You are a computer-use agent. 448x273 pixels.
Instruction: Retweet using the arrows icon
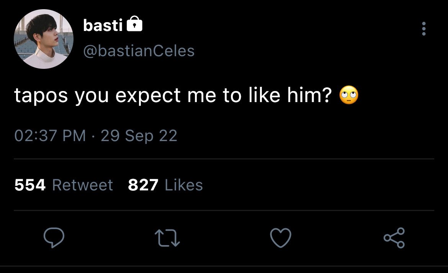(x=167, y=238)
